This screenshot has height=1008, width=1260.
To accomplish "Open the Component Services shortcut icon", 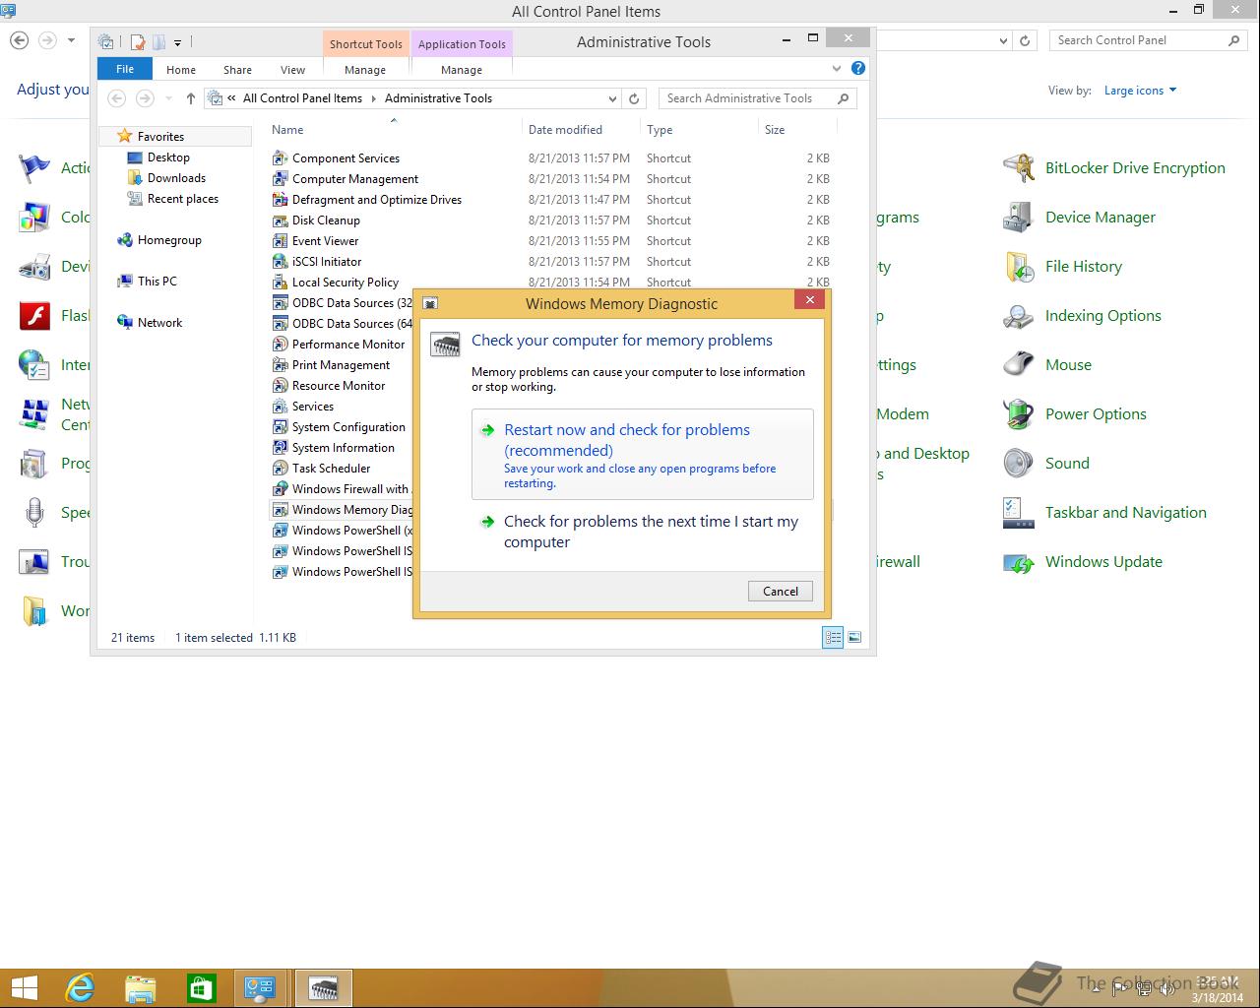I will click(281, 157).
